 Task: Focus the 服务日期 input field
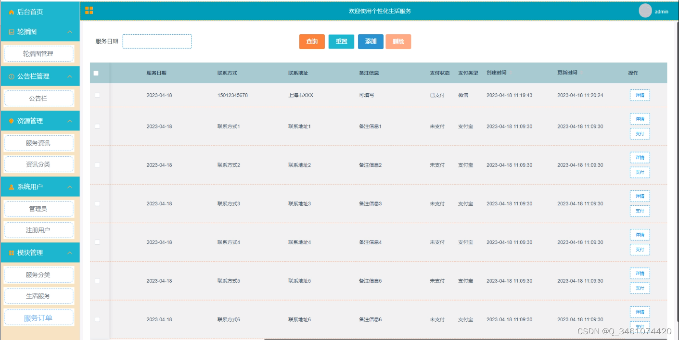click(x=157, y=41)
